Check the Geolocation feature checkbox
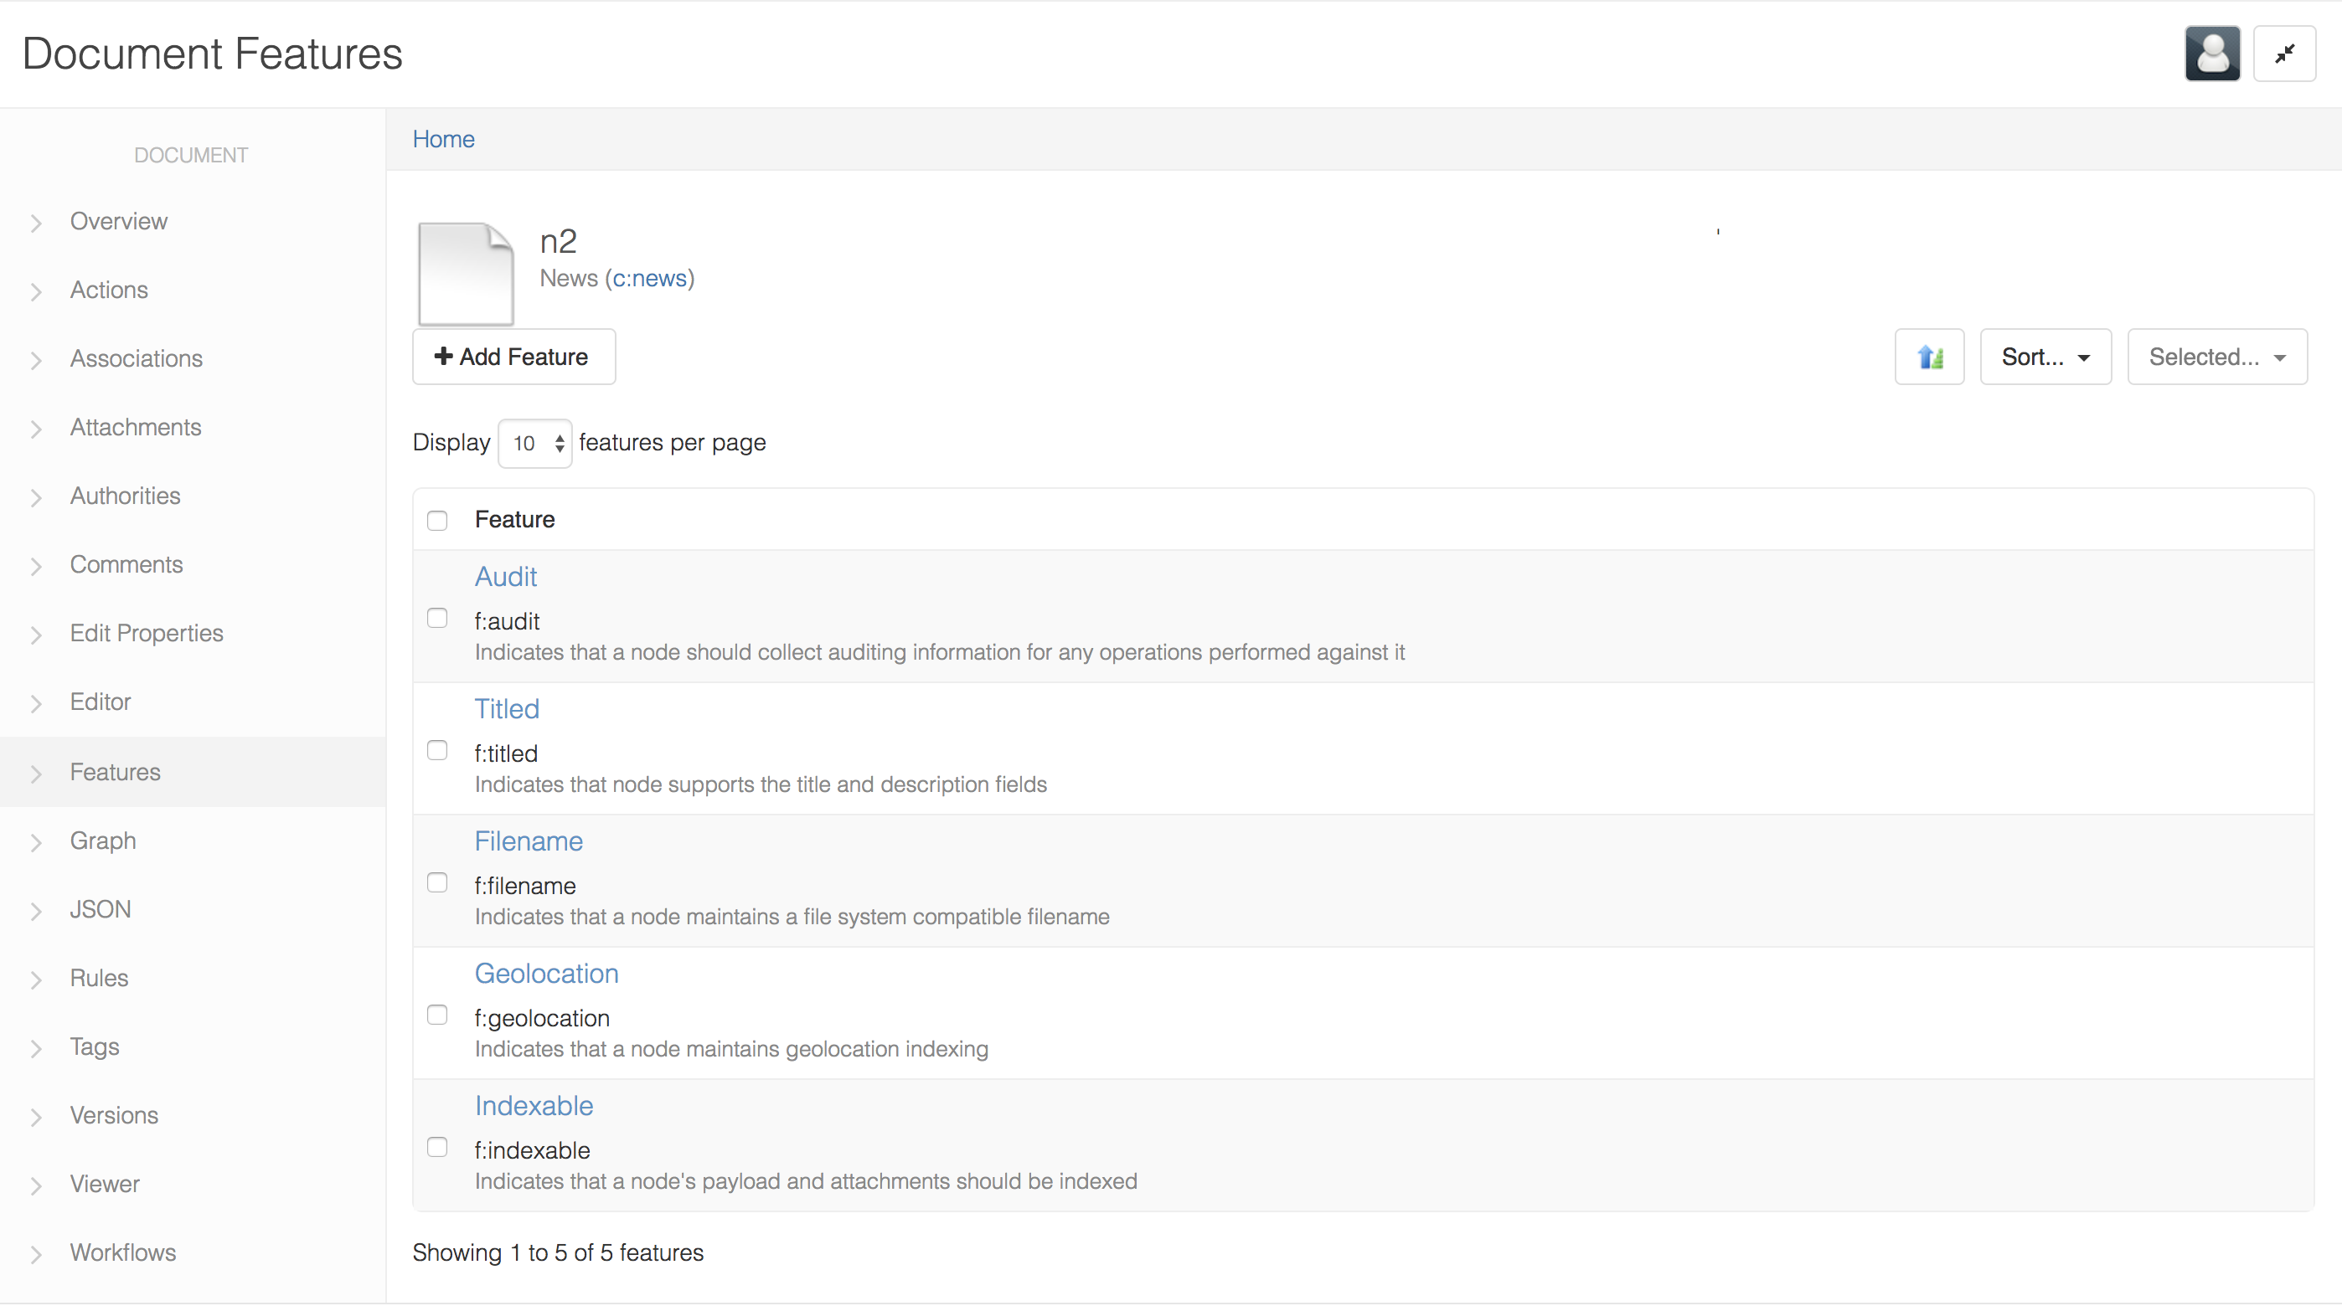2342x1306 pixels. [x=437, y=1015]
